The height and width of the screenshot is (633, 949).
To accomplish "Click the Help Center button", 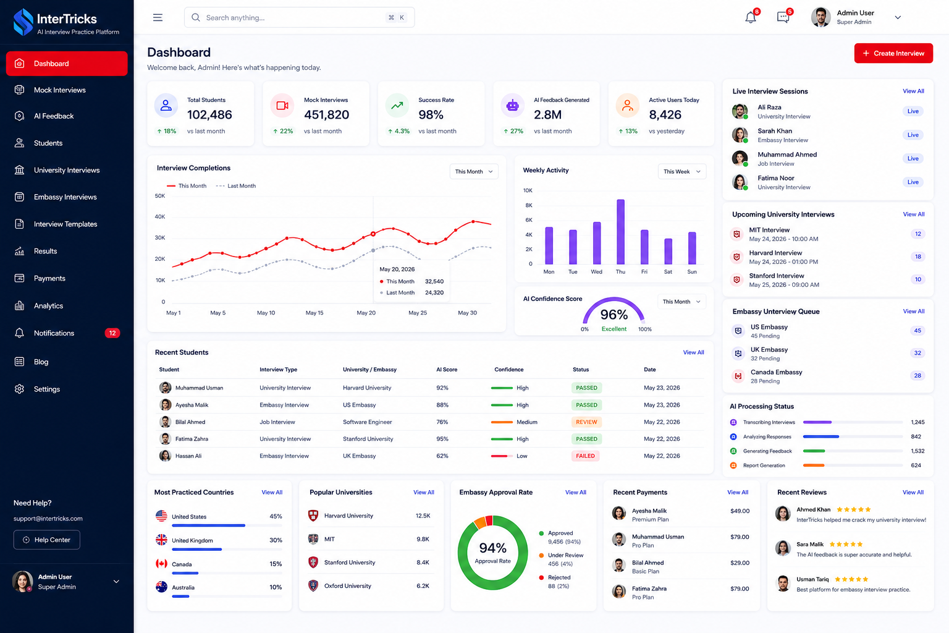I will 47,540.
